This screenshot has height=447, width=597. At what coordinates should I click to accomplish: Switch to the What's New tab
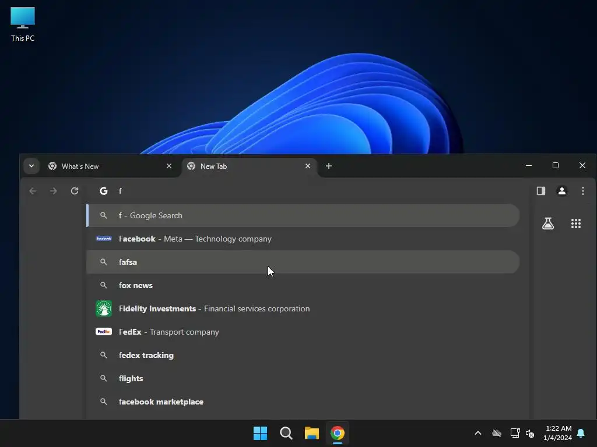click(110, 166)
